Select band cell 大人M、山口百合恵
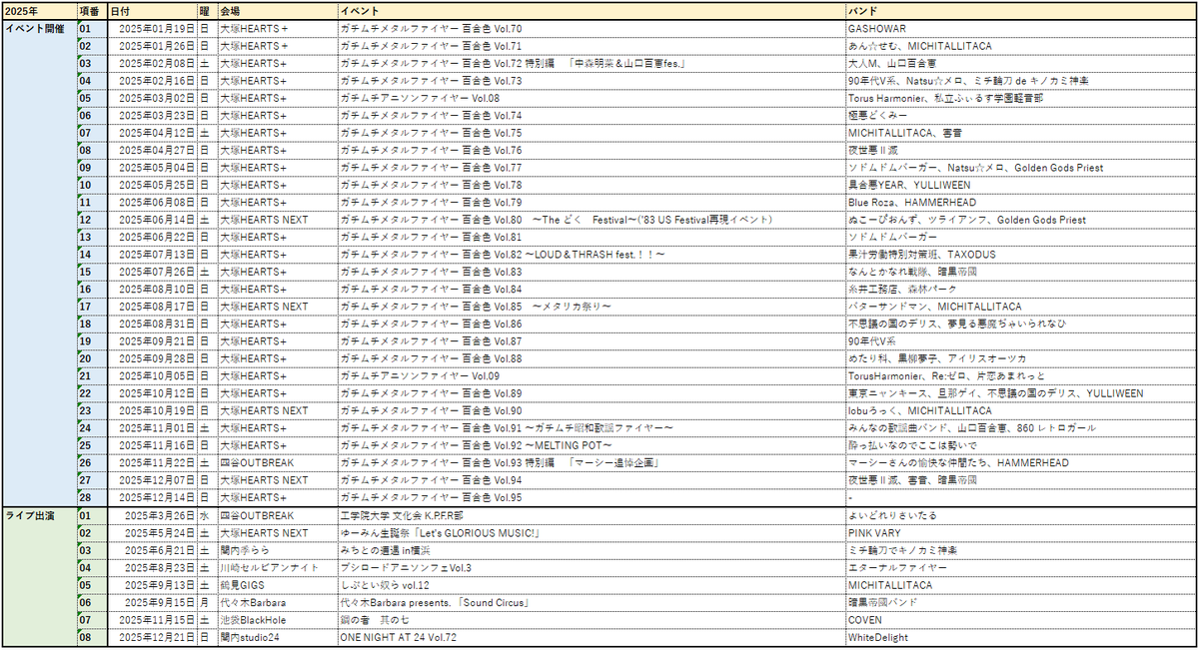This screenshot has height=650, width=1199. tap(1020, 63)
